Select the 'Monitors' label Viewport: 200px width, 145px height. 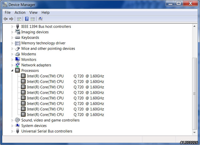pyautogui.click(x=29, y=59)
